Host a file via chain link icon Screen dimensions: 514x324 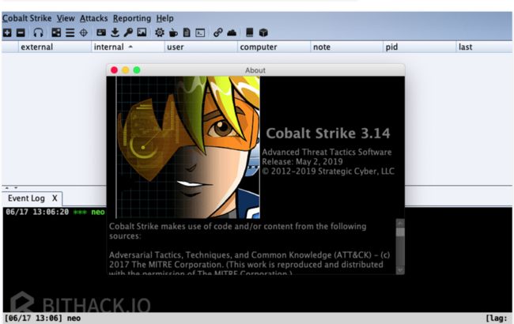(x=218, y=32)
